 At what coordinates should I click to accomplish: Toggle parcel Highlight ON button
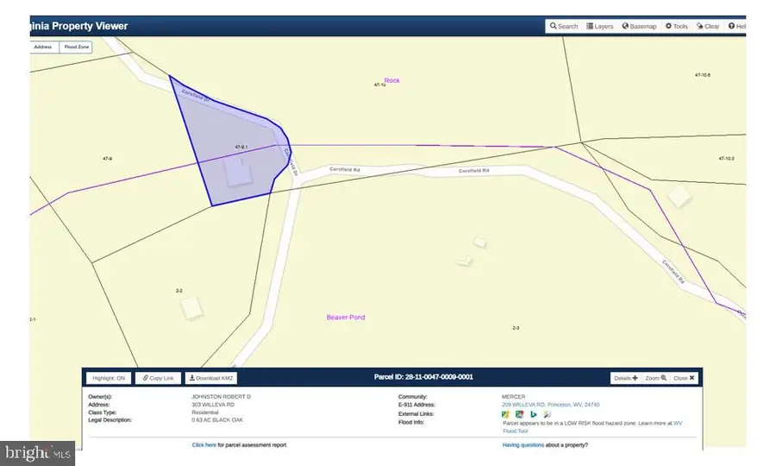(x=109, y=378)
